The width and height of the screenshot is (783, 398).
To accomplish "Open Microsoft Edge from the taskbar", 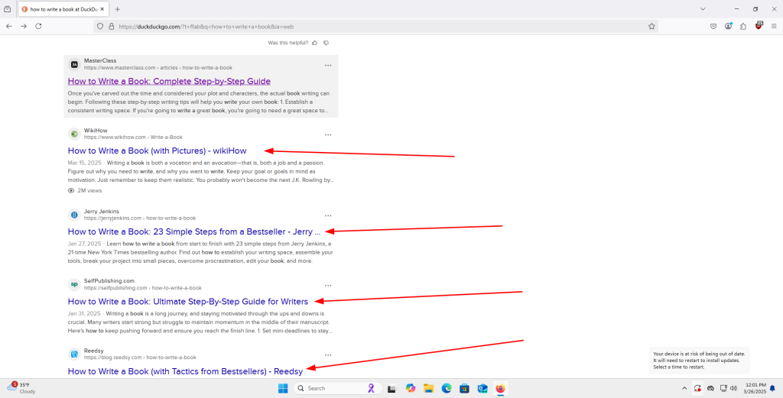I will [447, 388].
